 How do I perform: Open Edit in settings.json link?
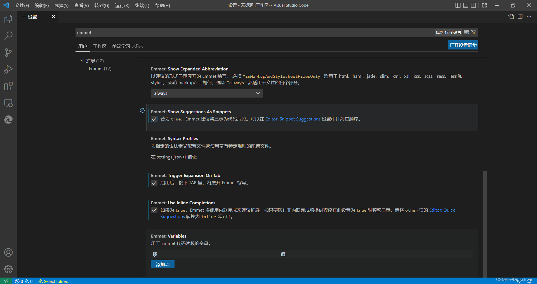[x=174, y=157]
